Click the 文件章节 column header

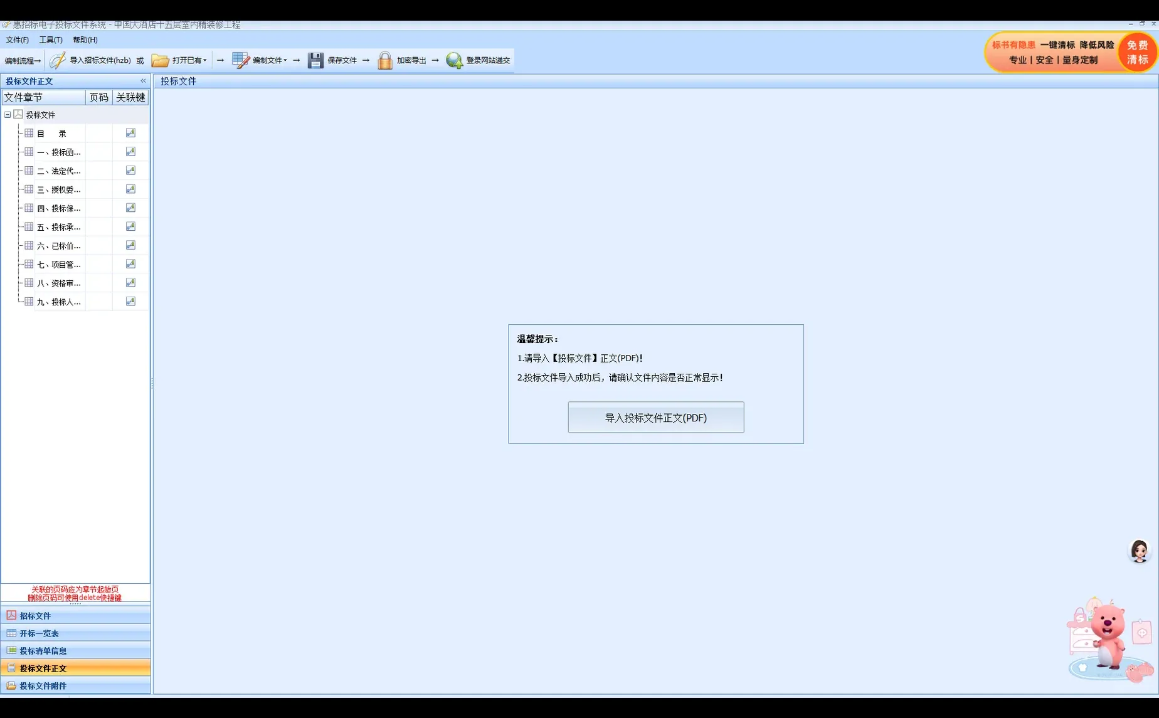(43, 97)
